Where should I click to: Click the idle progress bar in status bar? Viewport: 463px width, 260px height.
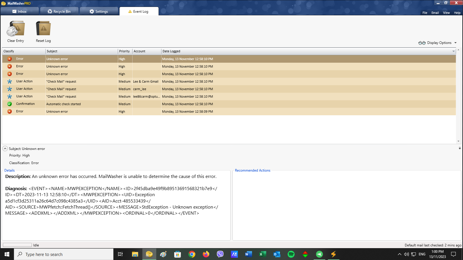point(17,245)
